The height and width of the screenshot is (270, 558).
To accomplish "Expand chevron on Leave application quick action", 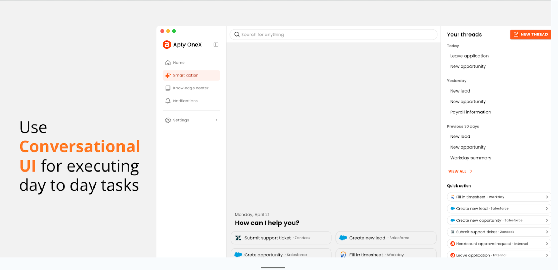I will [x=547, y=255].
